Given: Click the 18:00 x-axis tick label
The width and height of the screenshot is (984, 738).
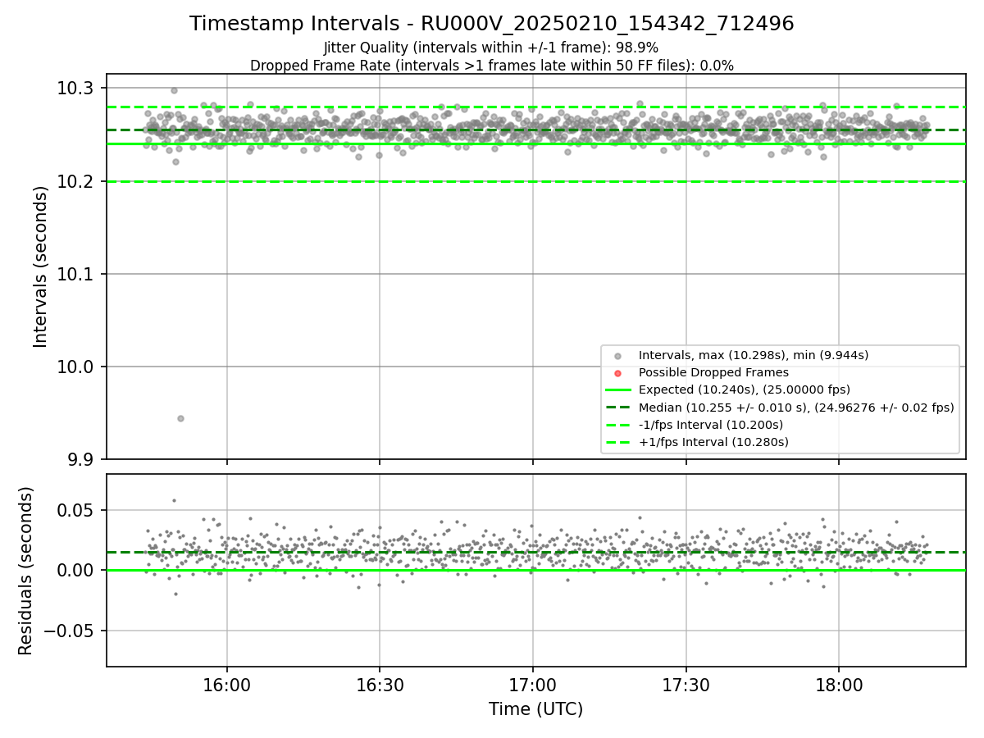Looking at the screenshot, I should coord(839,685).
